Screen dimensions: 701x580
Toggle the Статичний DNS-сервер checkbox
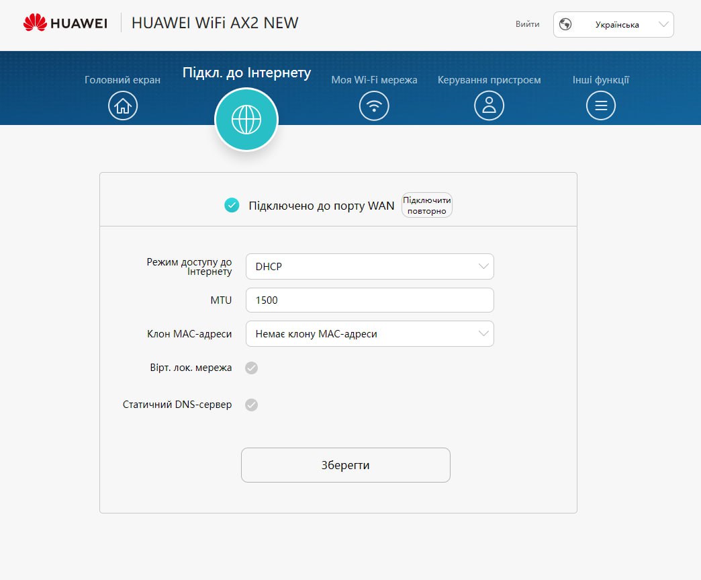pos(251,405)
